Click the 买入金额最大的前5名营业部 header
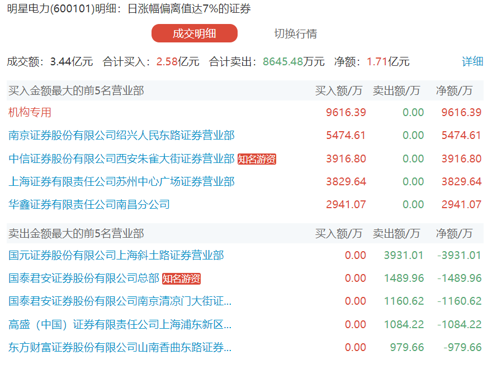The image size is (492, 365). (x=76, y=90)
